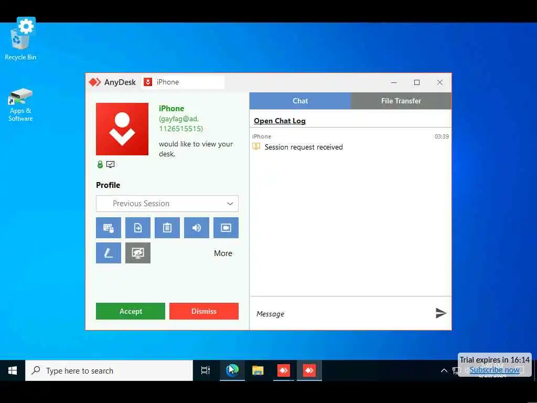Toggle session recording permission

[x=226, y=228]
